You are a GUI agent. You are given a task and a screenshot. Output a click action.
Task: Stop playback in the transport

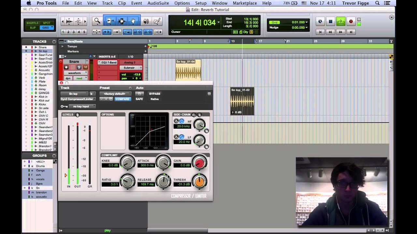(330, 22)
